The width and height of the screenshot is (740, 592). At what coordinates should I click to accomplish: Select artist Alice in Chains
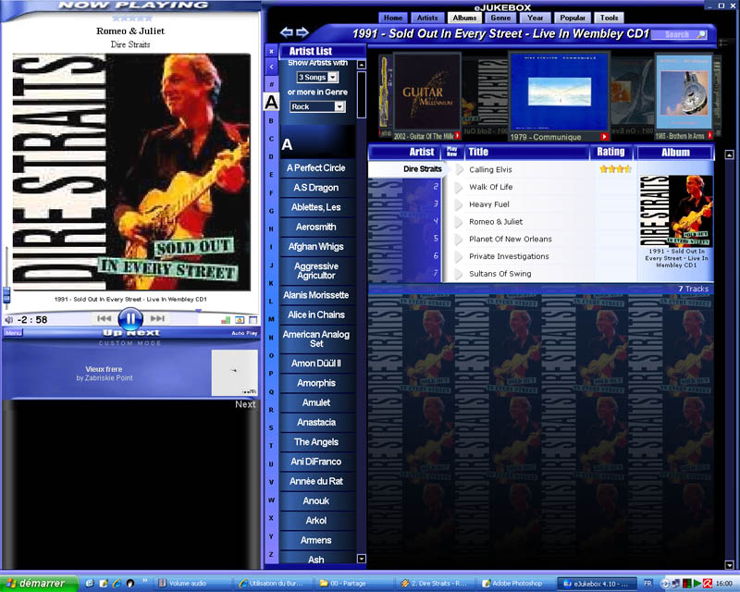point(315,314)
